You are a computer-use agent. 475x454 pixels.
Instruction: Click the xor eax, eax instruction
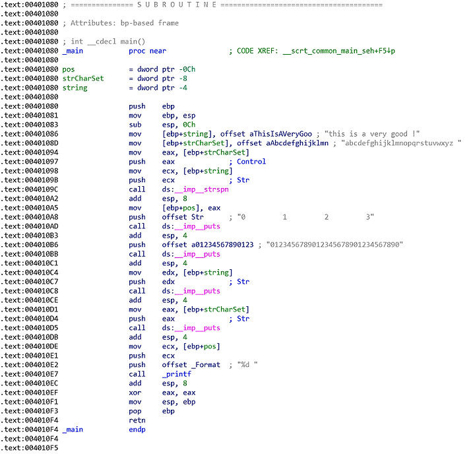pos(162,393)
